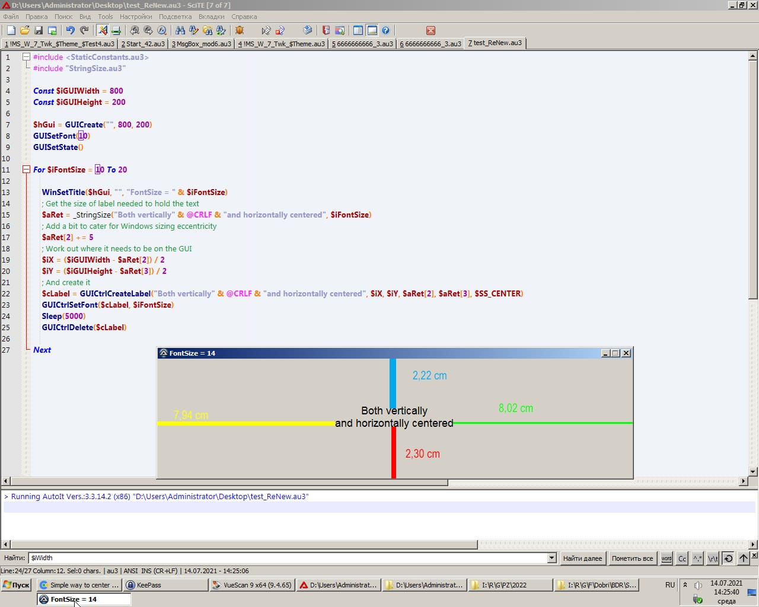Screen dimensions: 759x607
Task: Click the Пуск start button
Action: click(17, 585)
